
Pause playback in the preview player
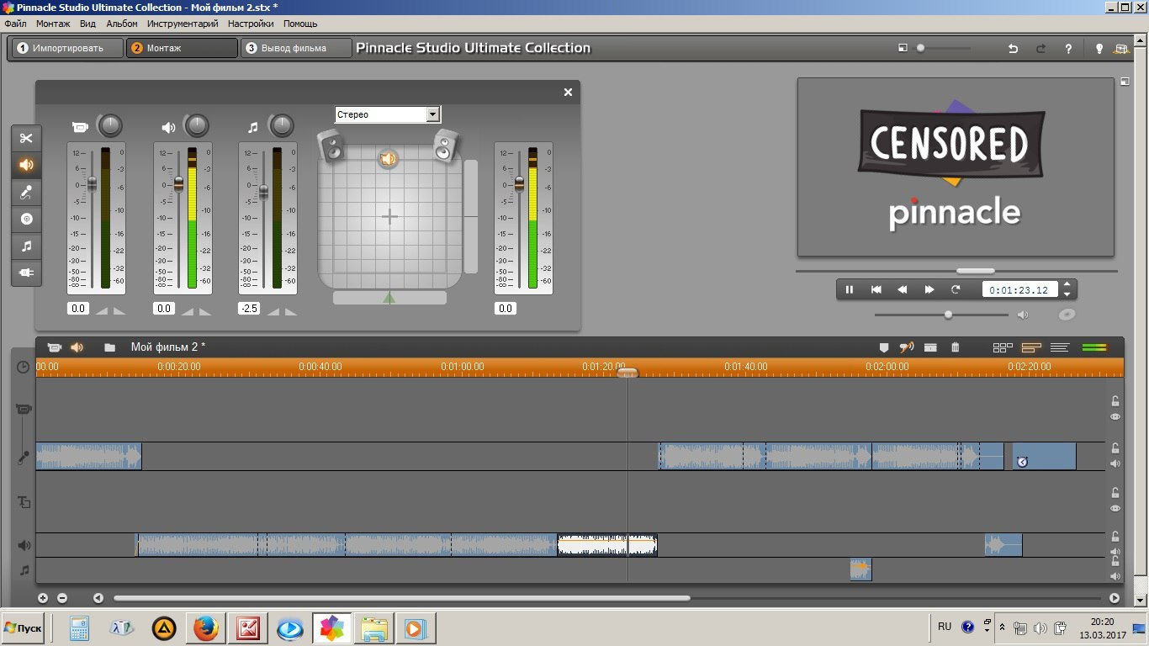tap(850, 289)
